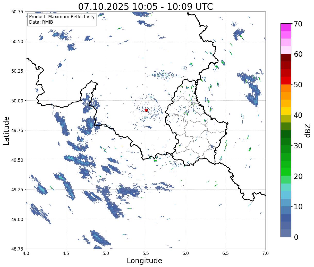Click the colorbar tick label 40
This screenshot has width=314, height=267.
298,115
